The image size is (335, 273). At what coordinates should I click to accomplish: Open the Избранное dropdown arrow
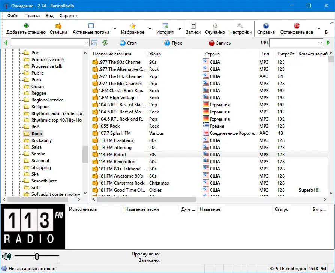(150, 28)
